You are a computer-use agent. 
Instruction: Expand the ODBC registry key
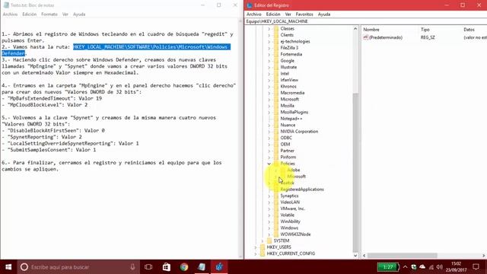(x=269, y=138)
